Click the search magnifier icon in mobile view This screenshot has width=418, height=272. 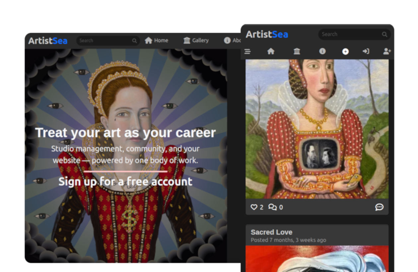point(384,34)
